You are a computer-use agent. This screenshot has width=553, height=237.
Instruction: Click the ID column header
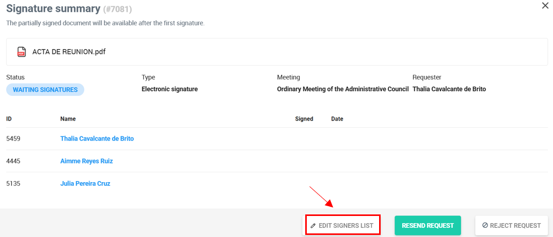(9, 119)
